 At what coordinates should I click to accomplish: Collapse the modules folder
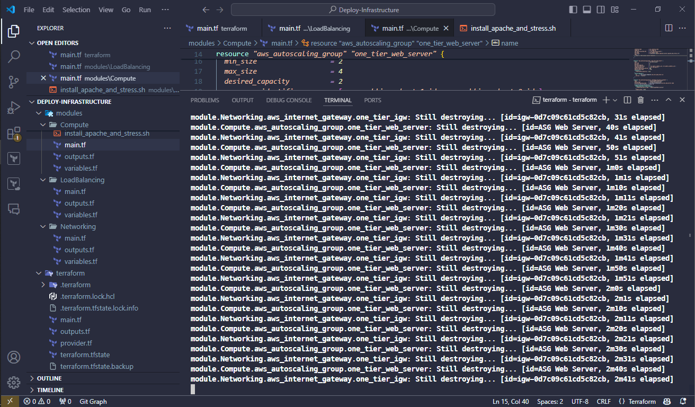pyautogui.click(x=103, y=113)
